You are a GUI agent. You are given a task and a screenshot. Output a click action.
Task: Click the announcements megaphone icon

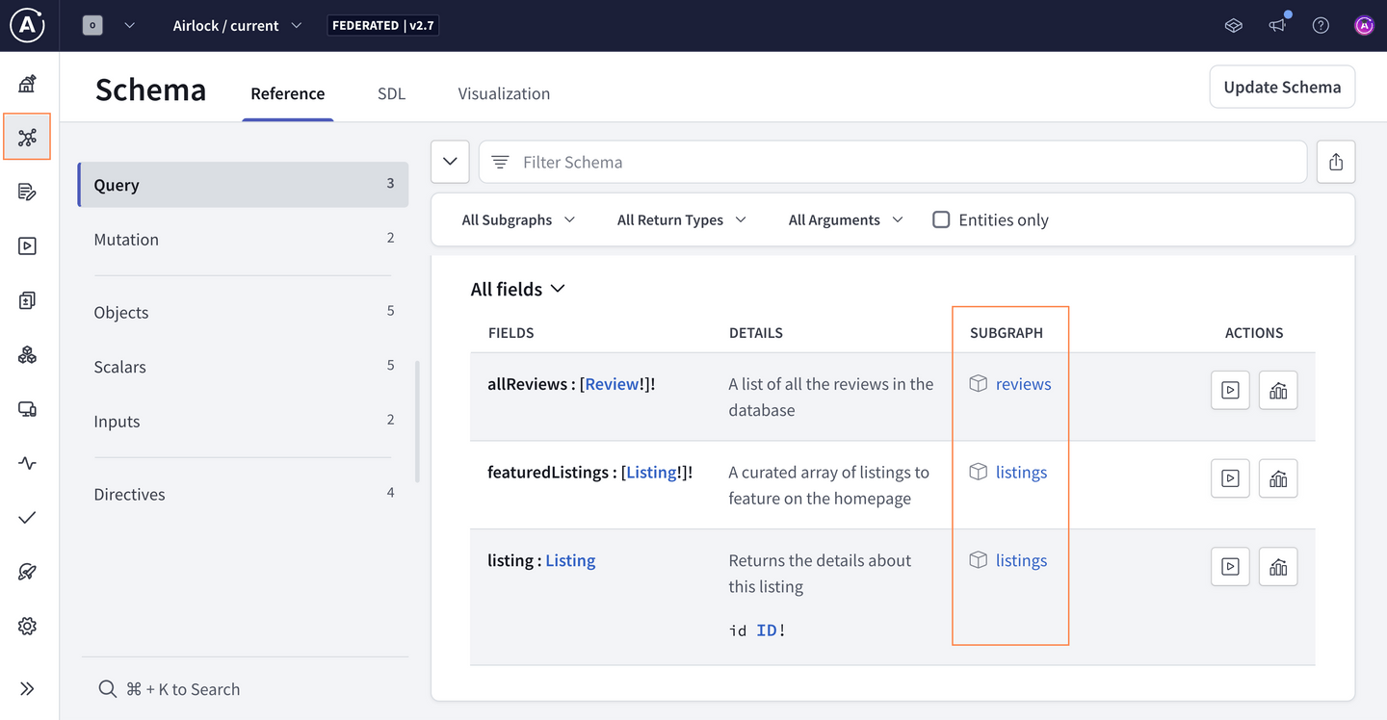click(1277, 26)
